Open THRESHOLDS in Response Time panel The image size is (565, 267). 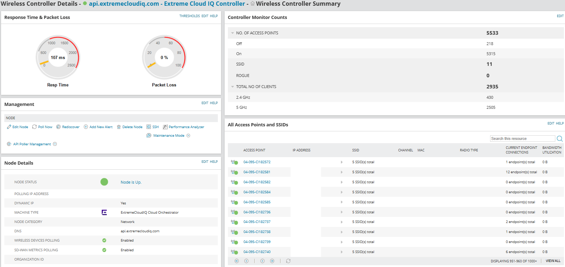click(x=190, y=16)
